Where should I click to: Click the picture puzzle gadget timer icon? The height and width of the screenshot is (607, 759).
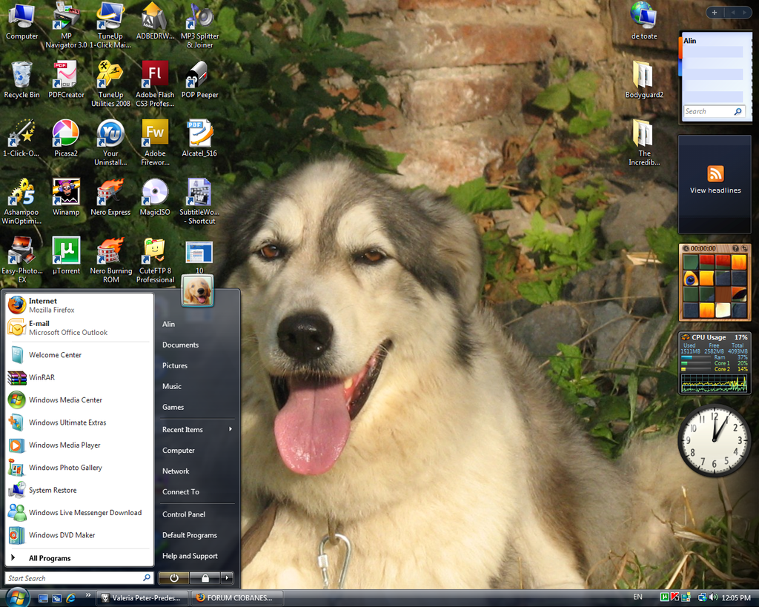tap(686, 248)
